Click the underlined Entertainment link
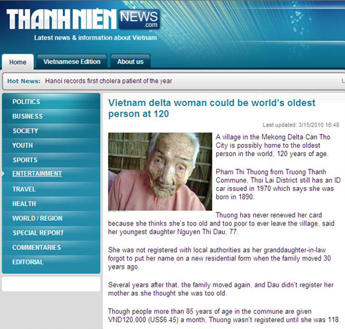345x329 pixels. point(37,174)
